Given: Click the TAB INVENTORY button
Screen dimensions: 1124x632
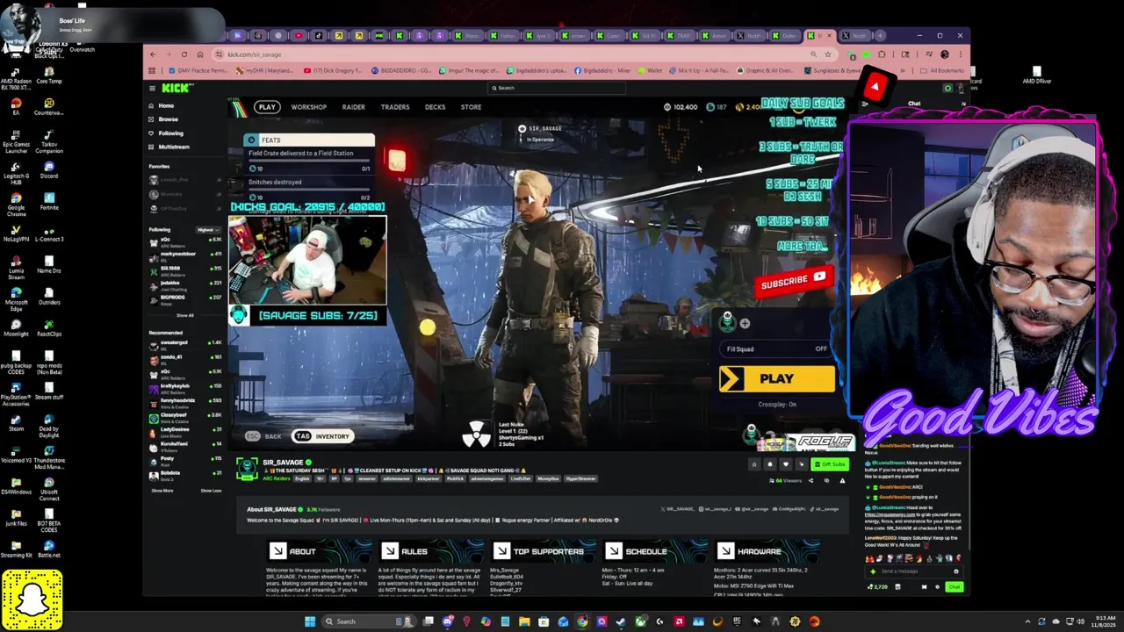Looking at the screenshot, I should coord(322,436).
